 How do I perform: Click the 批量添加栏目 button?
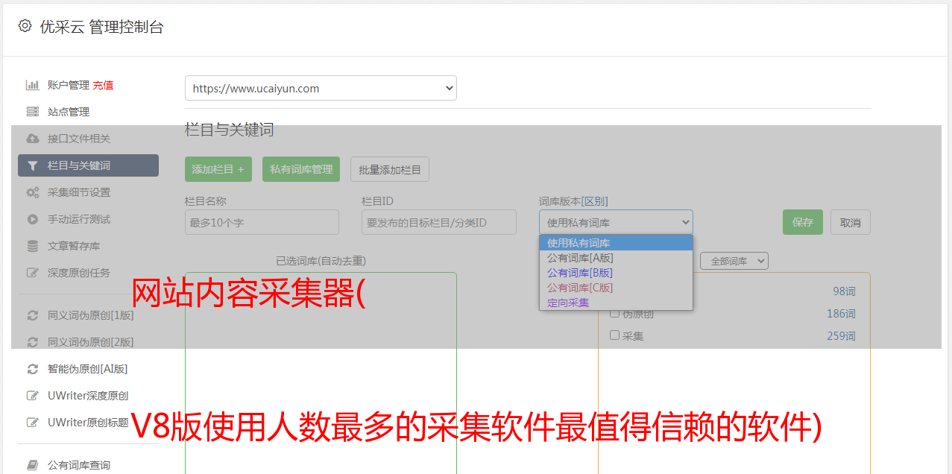coord(390,169)
